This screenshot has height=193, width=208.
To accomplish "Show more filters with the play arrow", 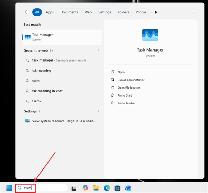I will coord(156,12).
